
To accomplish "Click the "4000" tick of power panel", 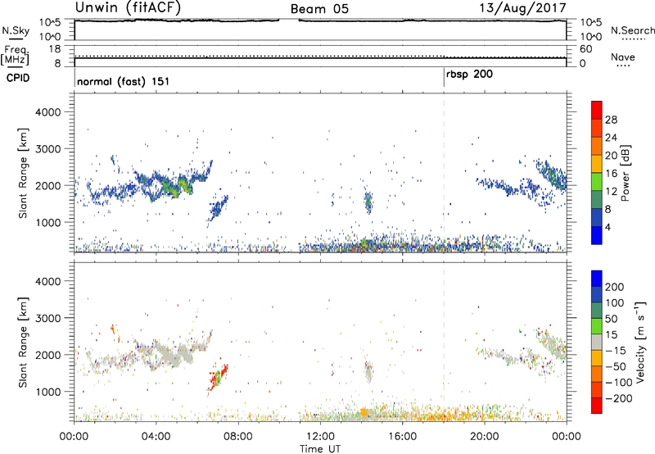I will 48,112.
